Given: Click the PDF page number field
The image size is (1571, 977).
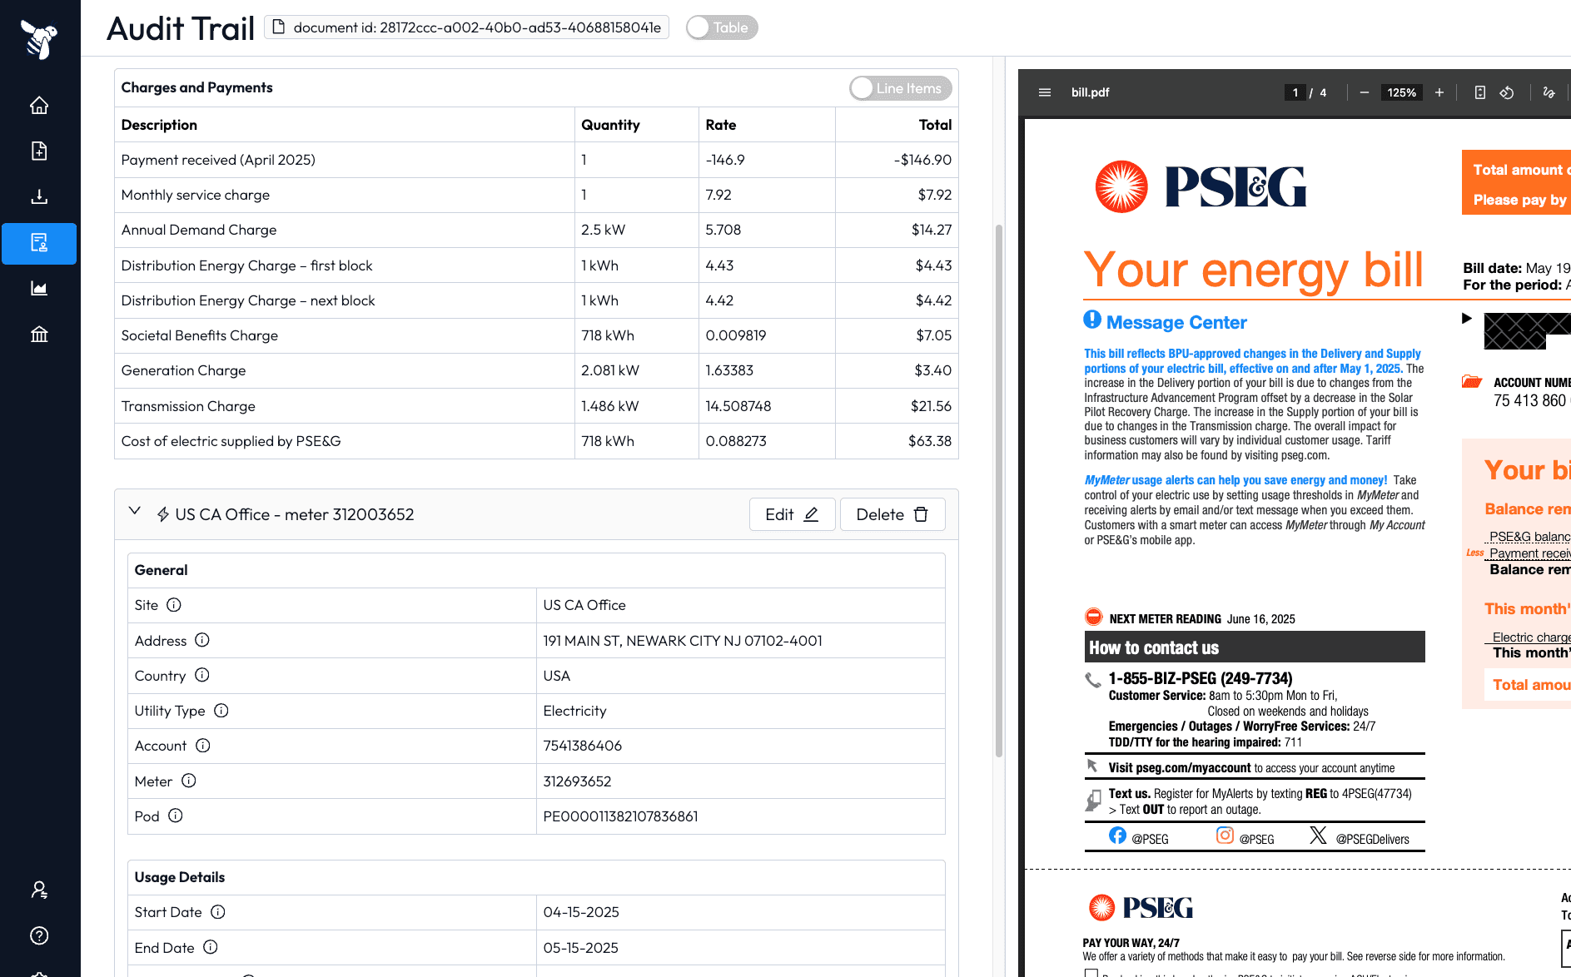Looking at the screenshot, I should (x=1295, y=92).
